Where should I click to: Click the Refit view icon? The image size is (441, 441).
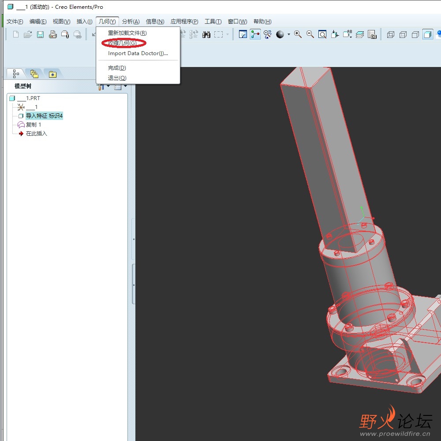(322, 34)
